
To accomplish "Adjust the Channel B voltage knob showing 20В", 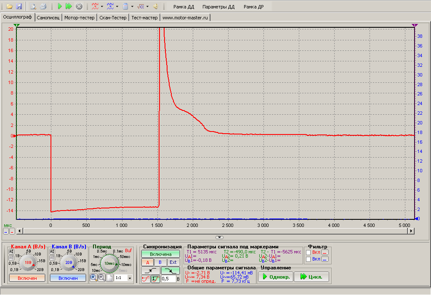I will coord(69,262).
